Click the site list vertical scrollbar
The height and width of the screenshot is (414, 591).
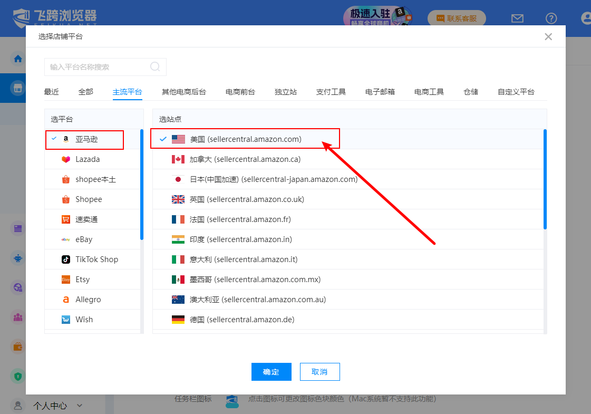coord(545,179)
